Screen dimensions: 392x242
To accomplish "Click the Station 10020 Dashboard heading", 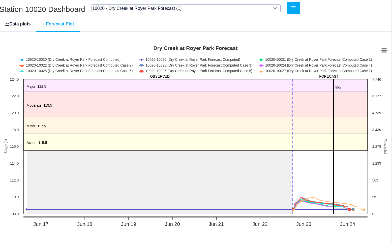I will coord(42,9).
